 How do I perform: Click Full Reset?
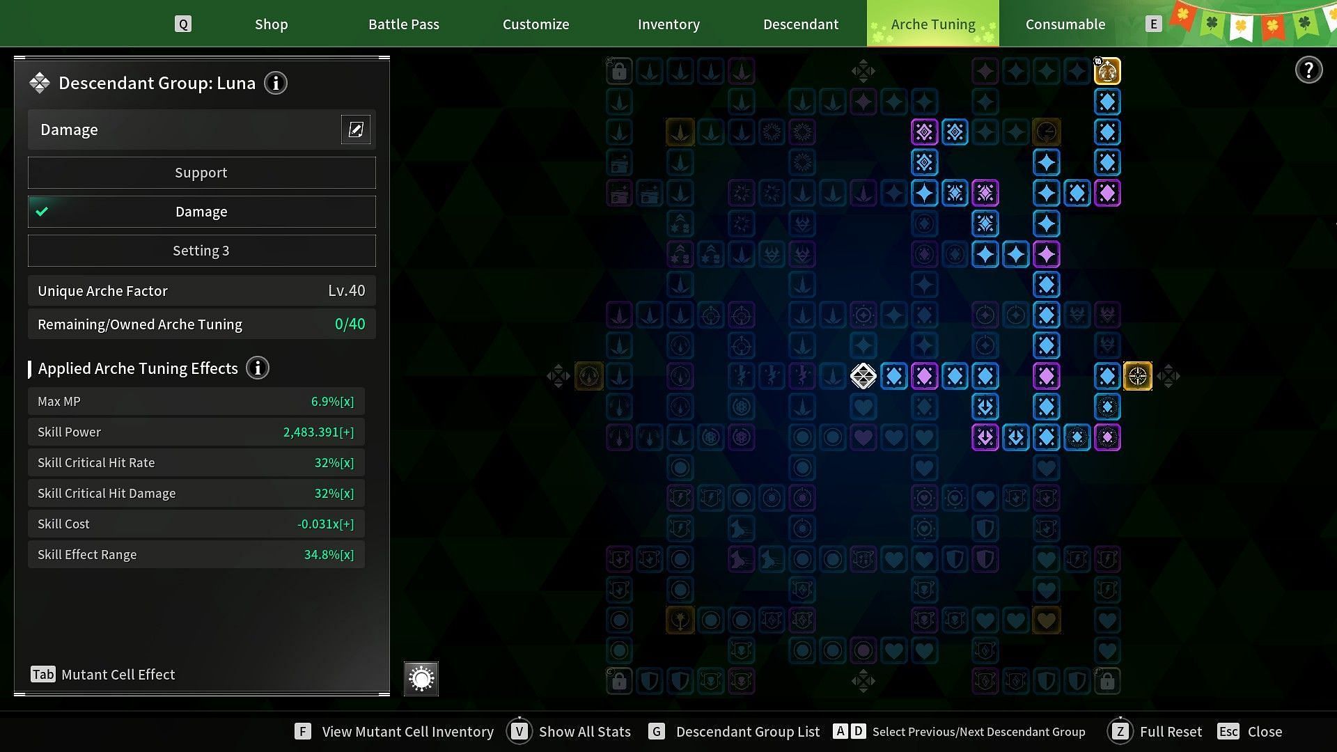(1155, 732)
